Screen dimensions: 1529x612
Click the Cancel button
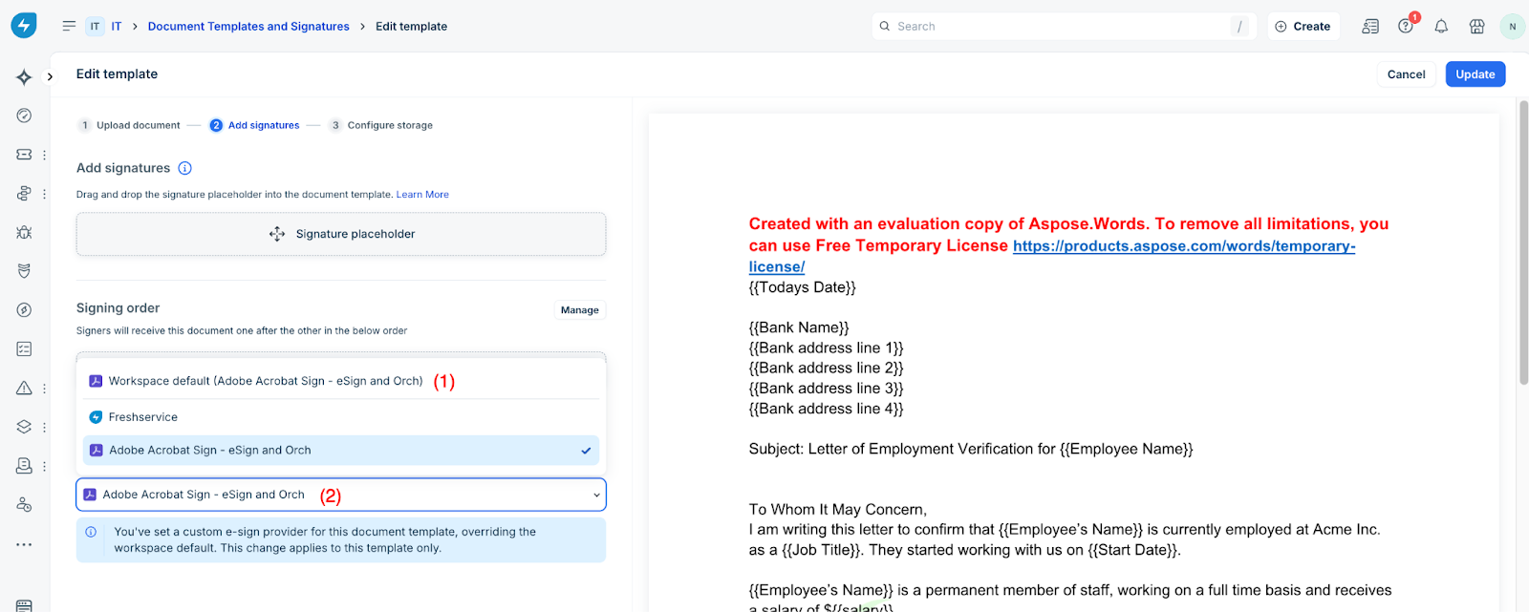1406,74
